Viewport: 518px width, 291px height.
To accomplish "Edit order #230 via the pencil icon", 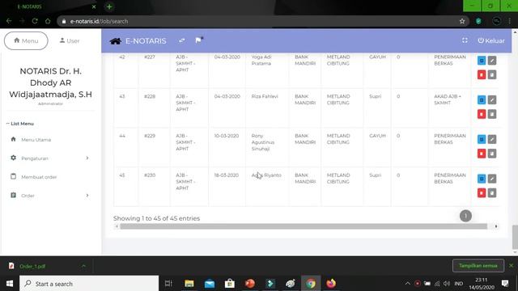I will click(492, 179).
